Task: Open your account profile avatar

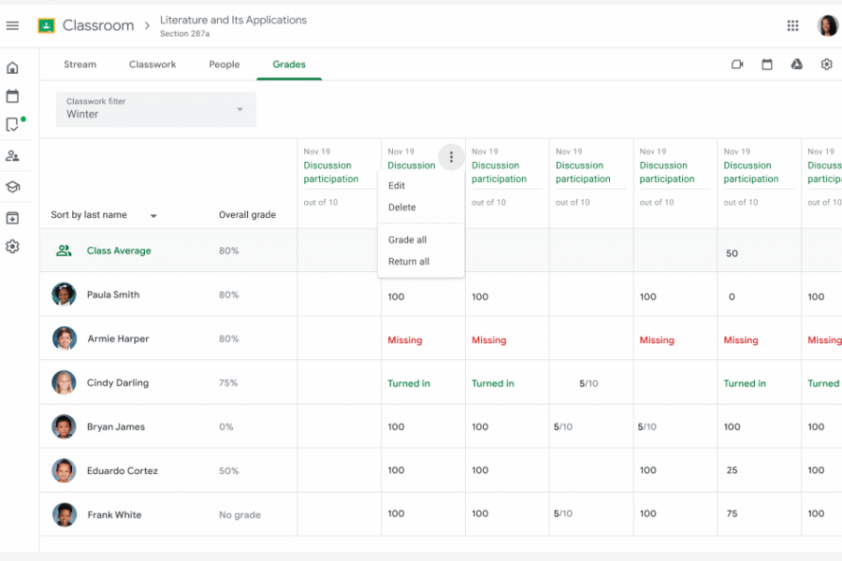Action: click(x=827, y=25)
